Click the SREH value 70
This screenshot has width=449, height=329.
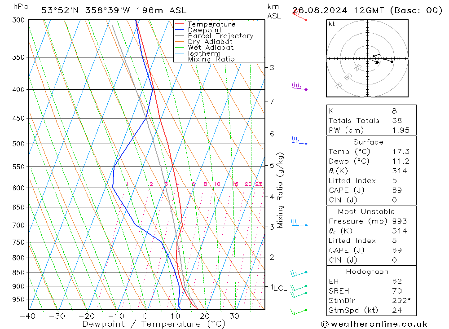pos(397,291)
